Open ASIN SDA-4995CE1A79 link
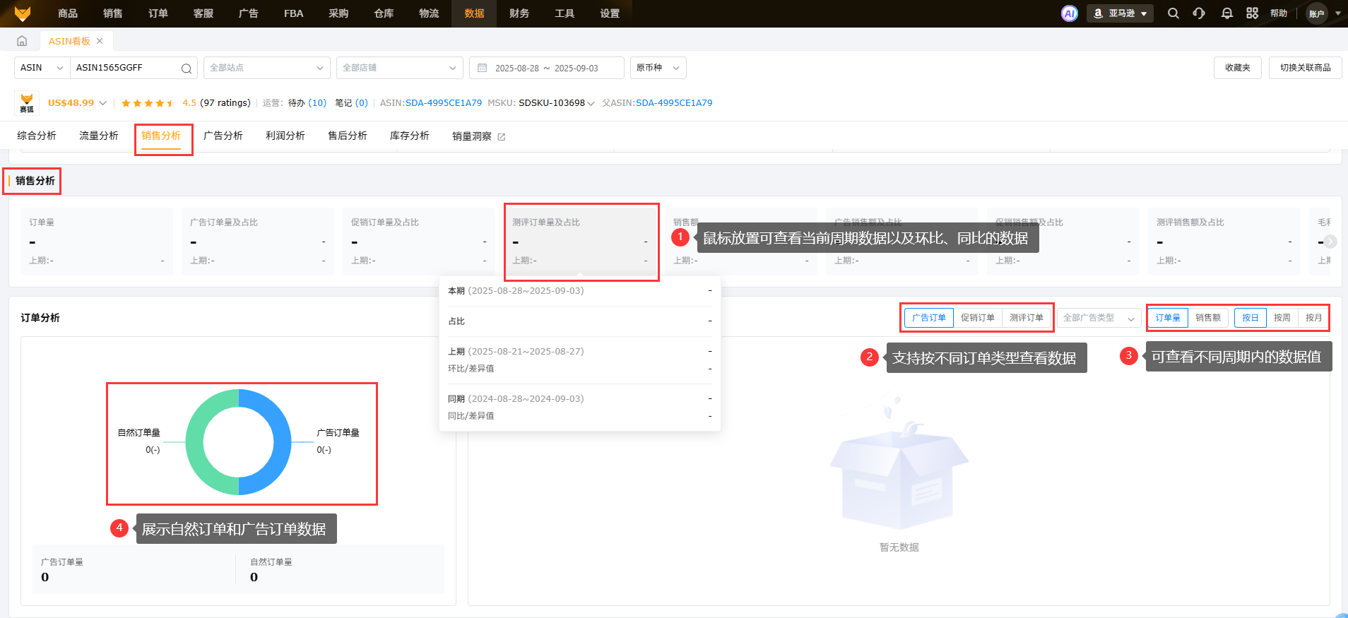This screenshot has height=618, width=1348. [444, 103]
